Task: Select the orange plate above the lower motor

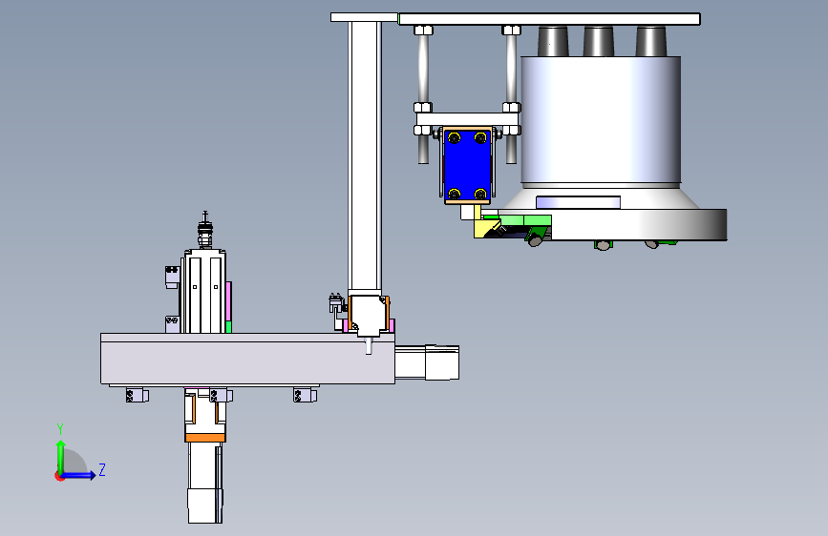Action: click(x=205, y=438)
